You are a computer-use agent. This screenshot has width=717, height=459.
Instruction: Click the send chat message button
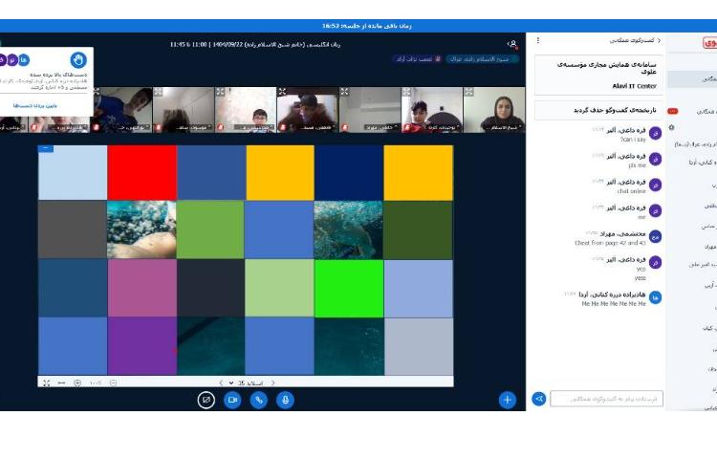[x=539, y=399]
